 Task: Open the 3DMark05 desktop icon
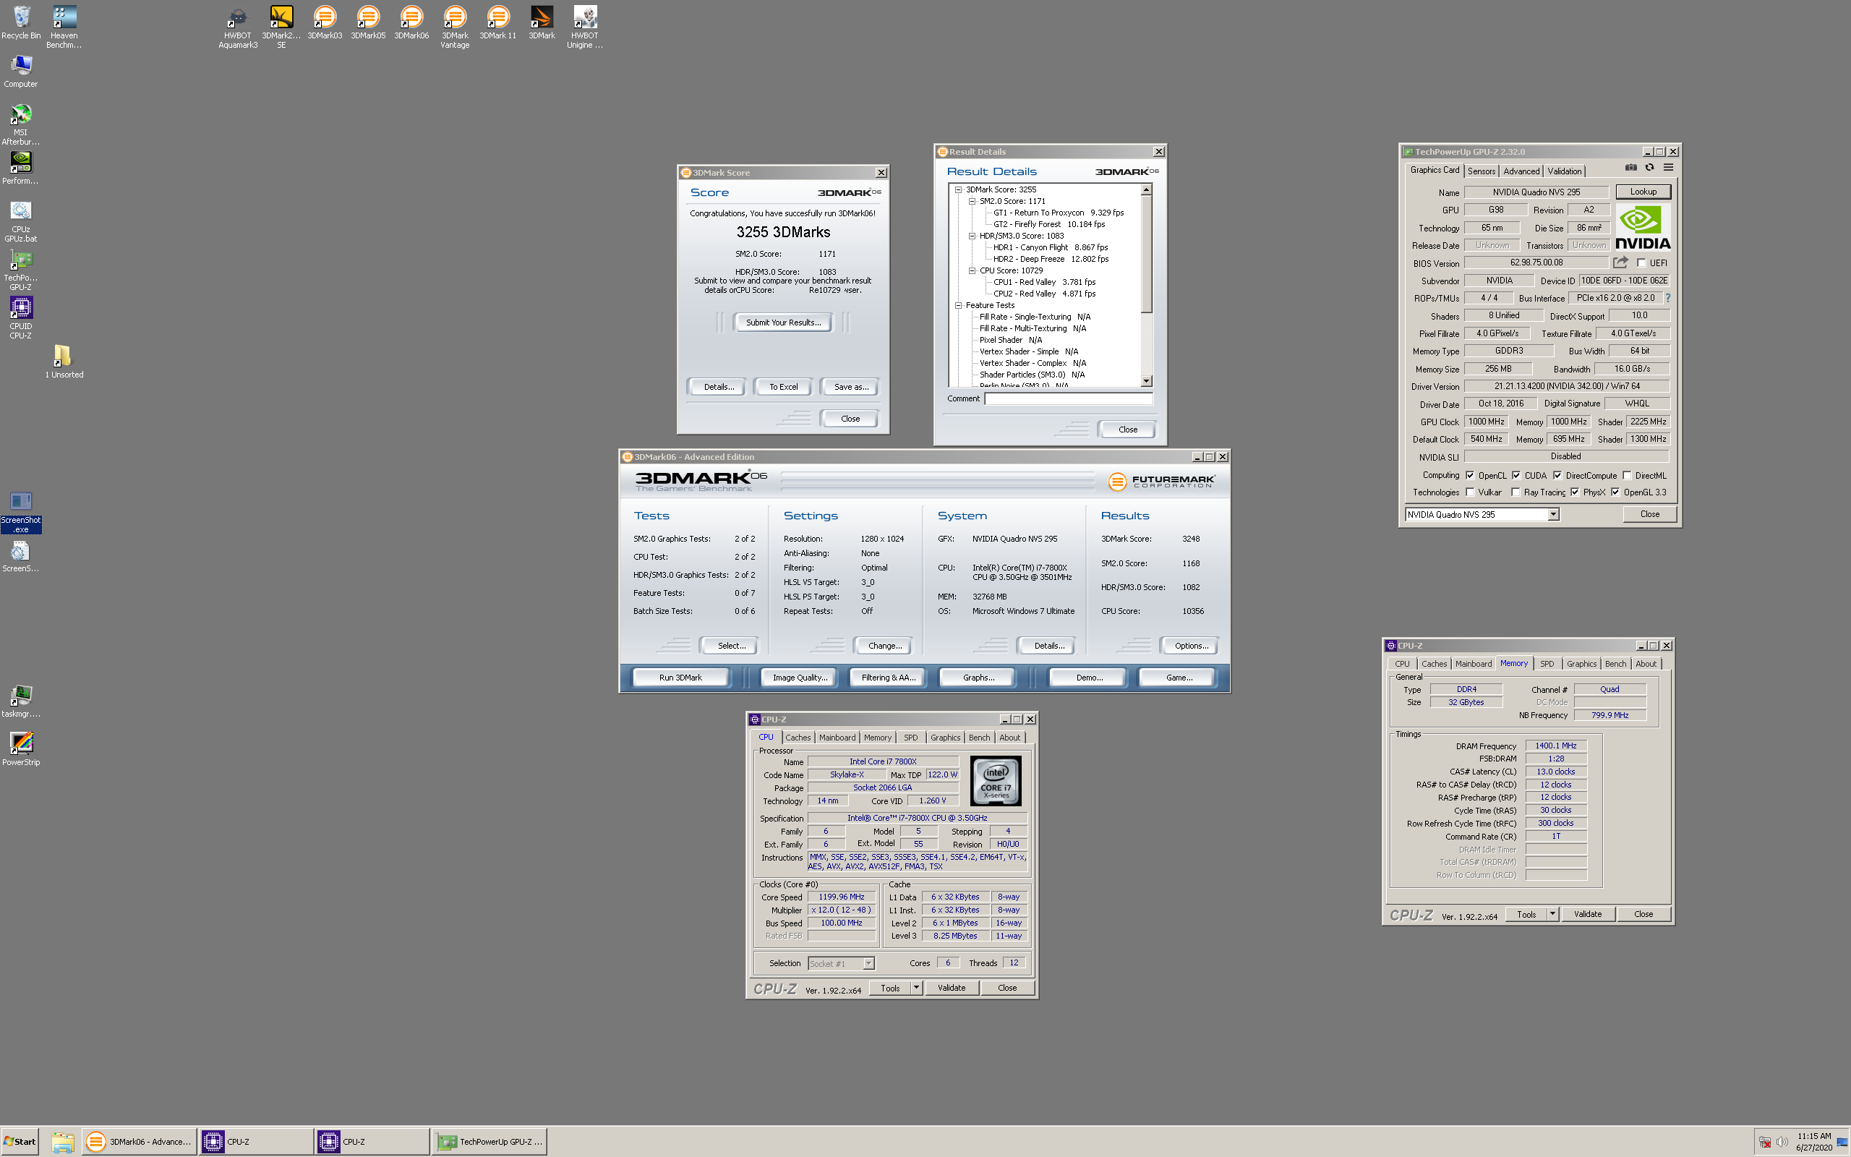(x=368, y=23)
